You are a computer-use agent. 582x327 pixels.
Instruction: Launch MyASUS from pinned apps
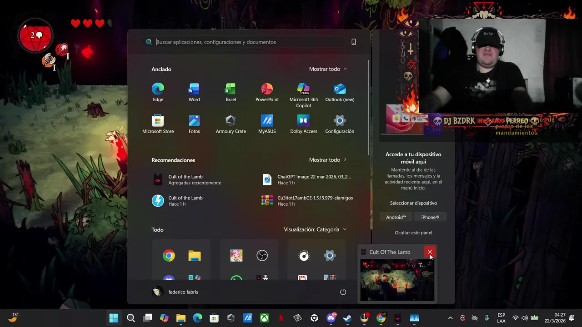pos(267,124)
